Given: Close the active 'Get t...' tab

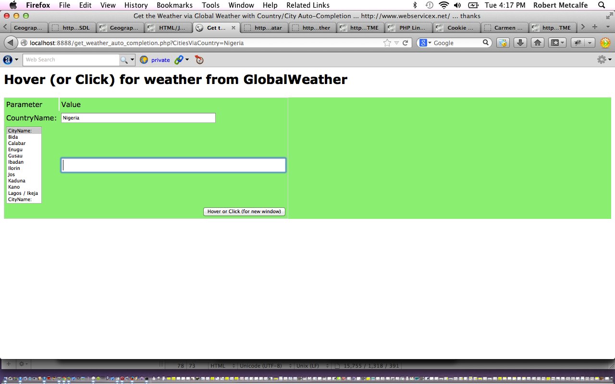Looking at the screenshot, I should (x=234, y=28).
